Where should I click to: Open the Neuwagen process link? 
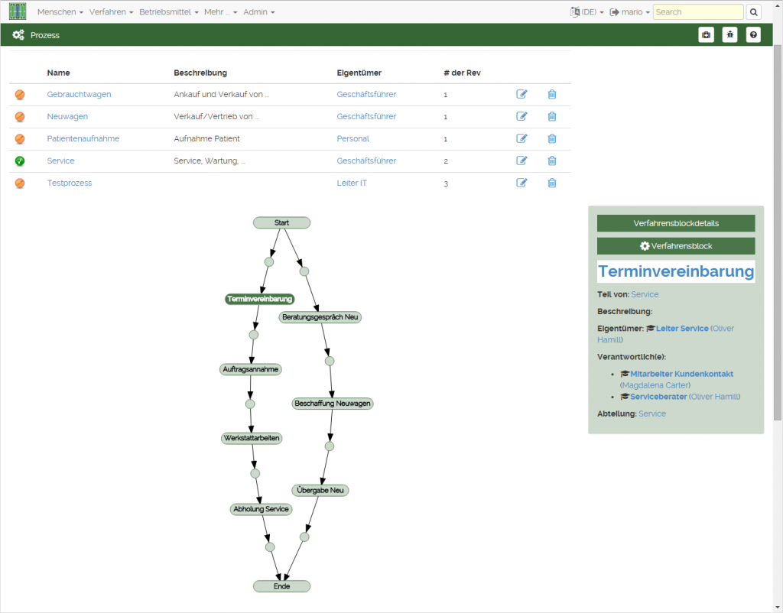[67, 116]
